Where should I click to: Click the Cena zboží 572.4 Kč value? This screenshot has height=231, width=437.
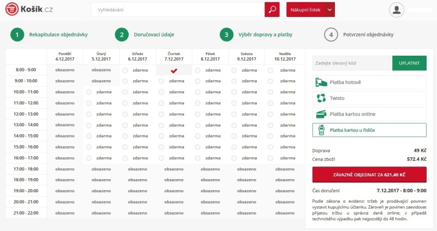click(x=417, y=159)
